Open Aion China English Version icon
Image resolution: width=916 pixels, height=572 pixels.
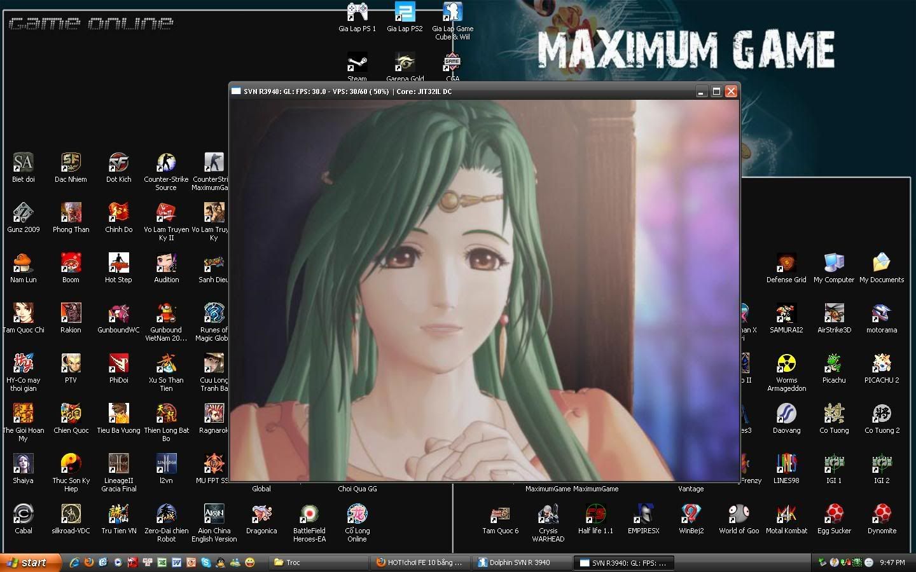(214, 514)
